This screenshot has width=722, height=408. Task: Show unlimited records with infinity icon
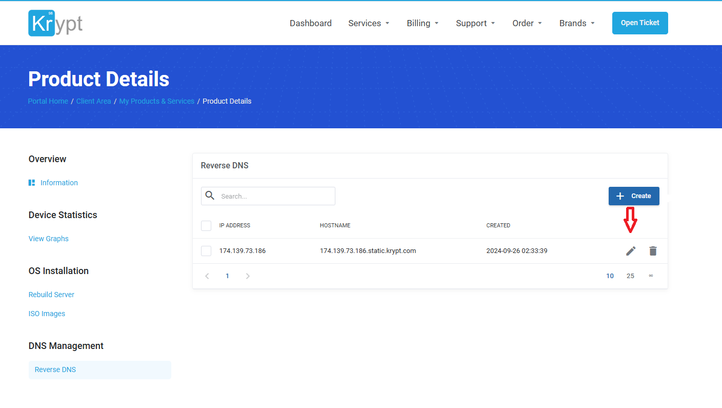(651, 276)
